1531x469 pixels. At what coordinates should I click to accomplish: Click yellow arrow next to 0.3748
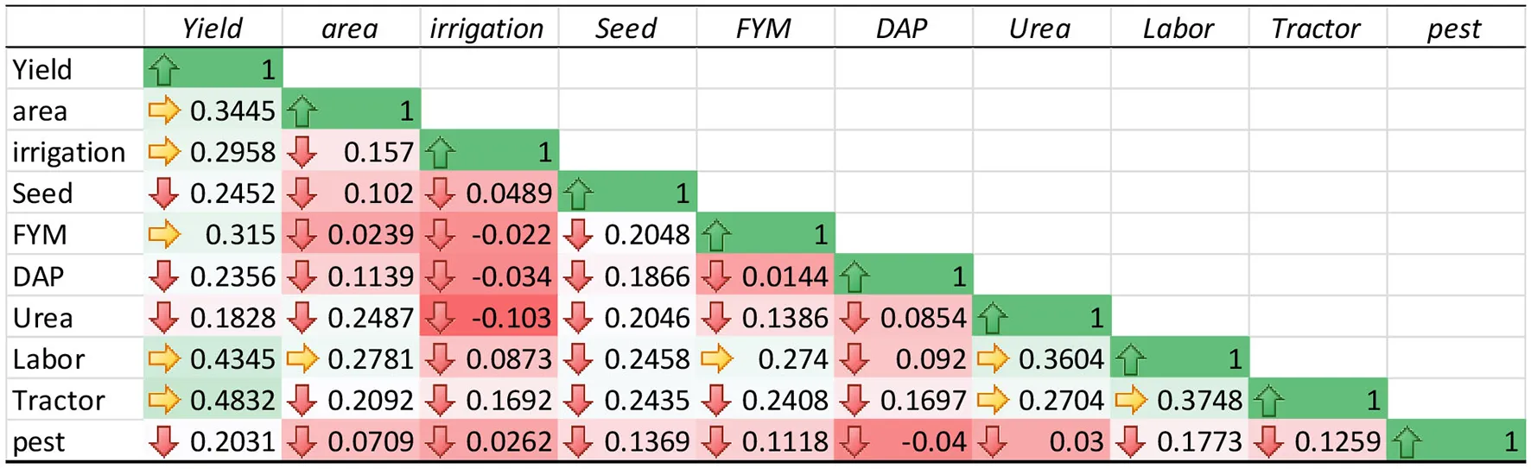(x=1131, y=400)
